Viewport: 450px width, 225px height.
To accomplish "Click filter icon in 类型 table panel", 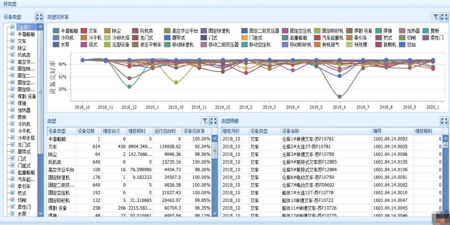I will click(x=205, y=121).
